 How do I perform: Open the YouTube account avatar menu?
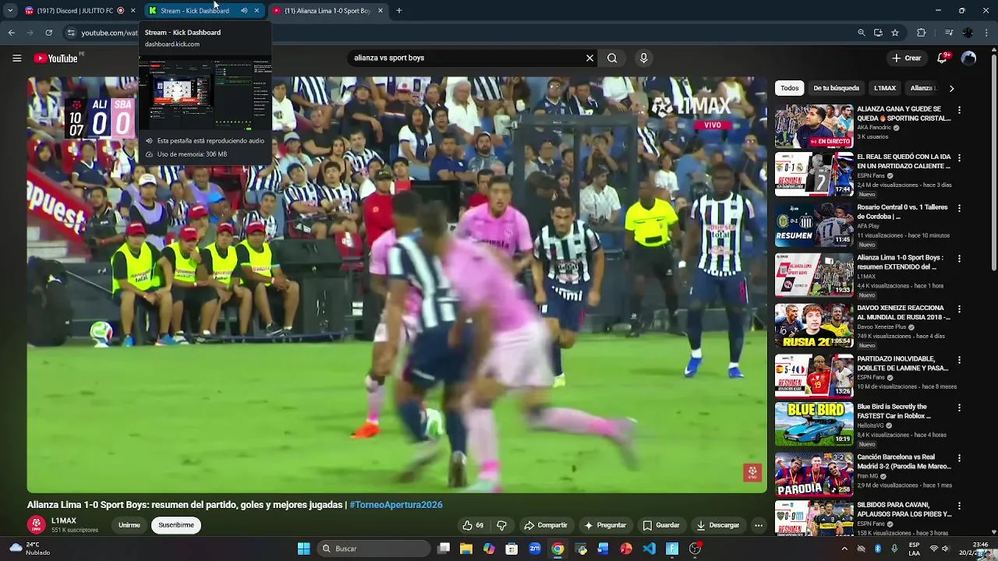click(969, 58)
